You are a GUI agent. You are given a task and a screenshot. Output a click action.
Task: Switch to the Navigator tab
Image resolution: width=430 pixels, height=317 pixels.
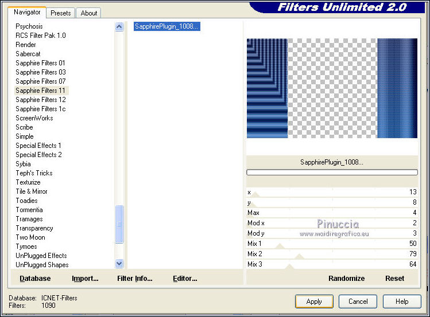(x=27, y=12)
